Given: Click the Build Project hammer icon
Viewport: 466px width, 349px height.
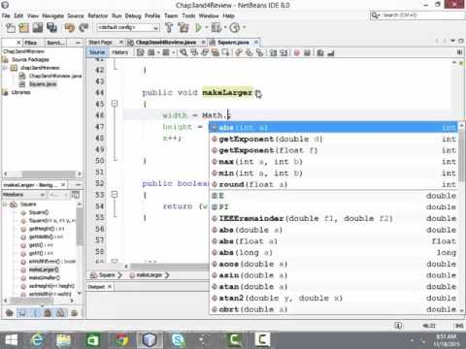Looking at the screenshot, I should (169, 28).
